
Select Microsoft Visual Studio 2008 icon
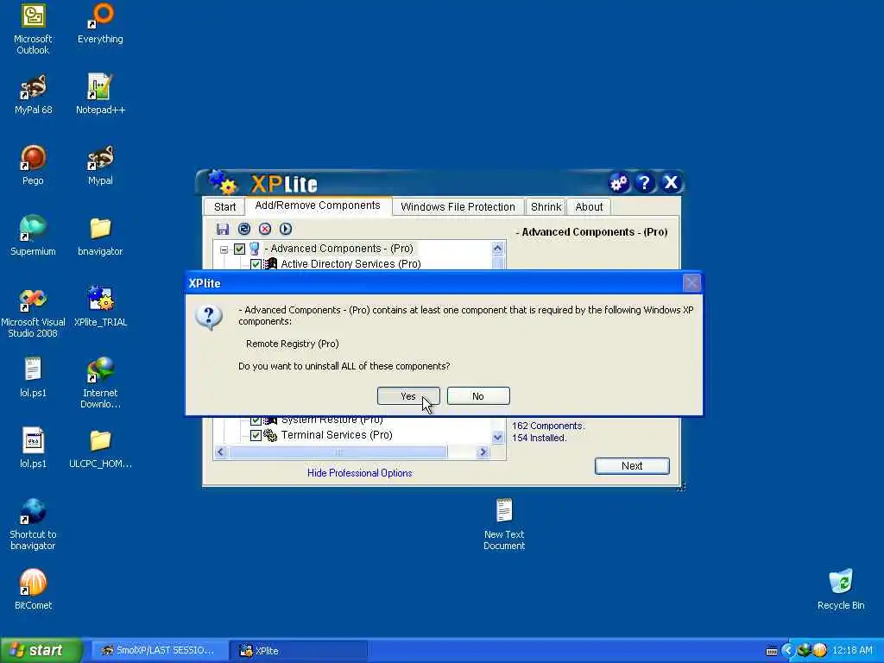click(x=33, y=313)
